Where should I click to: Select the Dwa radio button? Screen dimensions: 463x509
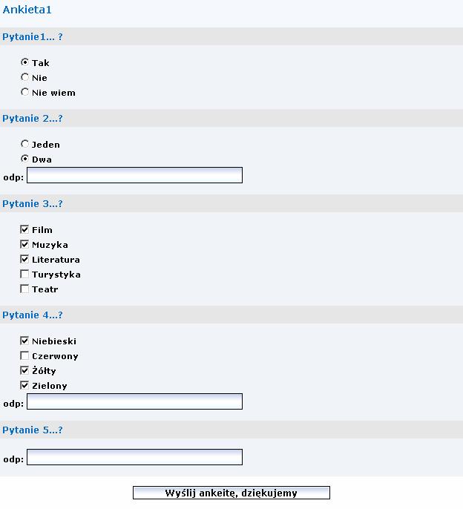(x=24, y=159)
